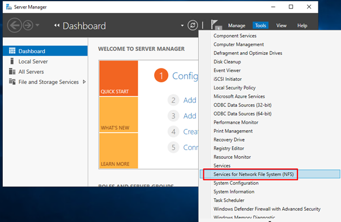This screenshot has width=341, height=222.
Task: Maximize the Server Manager window
Action: point(291,7)
